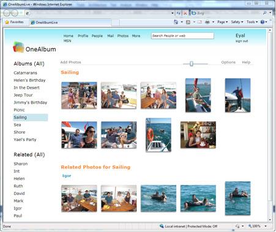Click the Refresh icon beside the address bar
Viewport: 276px width, 232px height.
coord(179,13)
